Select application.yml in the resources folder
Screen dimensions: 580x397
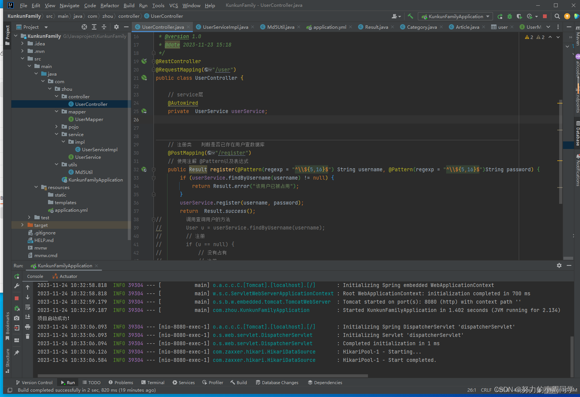click(71, 210)
